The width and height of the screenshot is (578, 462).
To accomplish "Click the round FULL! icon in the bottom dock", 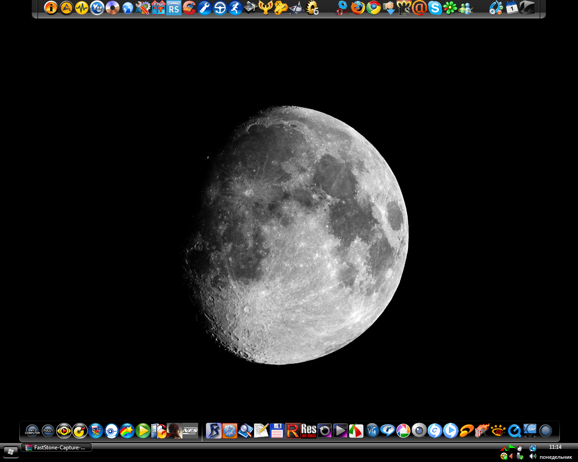I will 48,431.
